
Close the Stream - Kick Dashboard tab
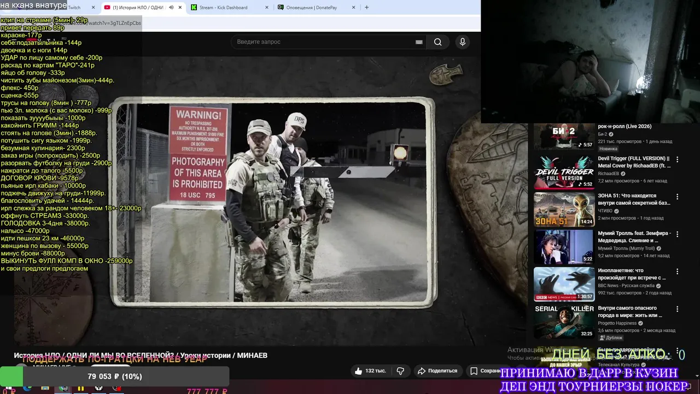(267, 8)
